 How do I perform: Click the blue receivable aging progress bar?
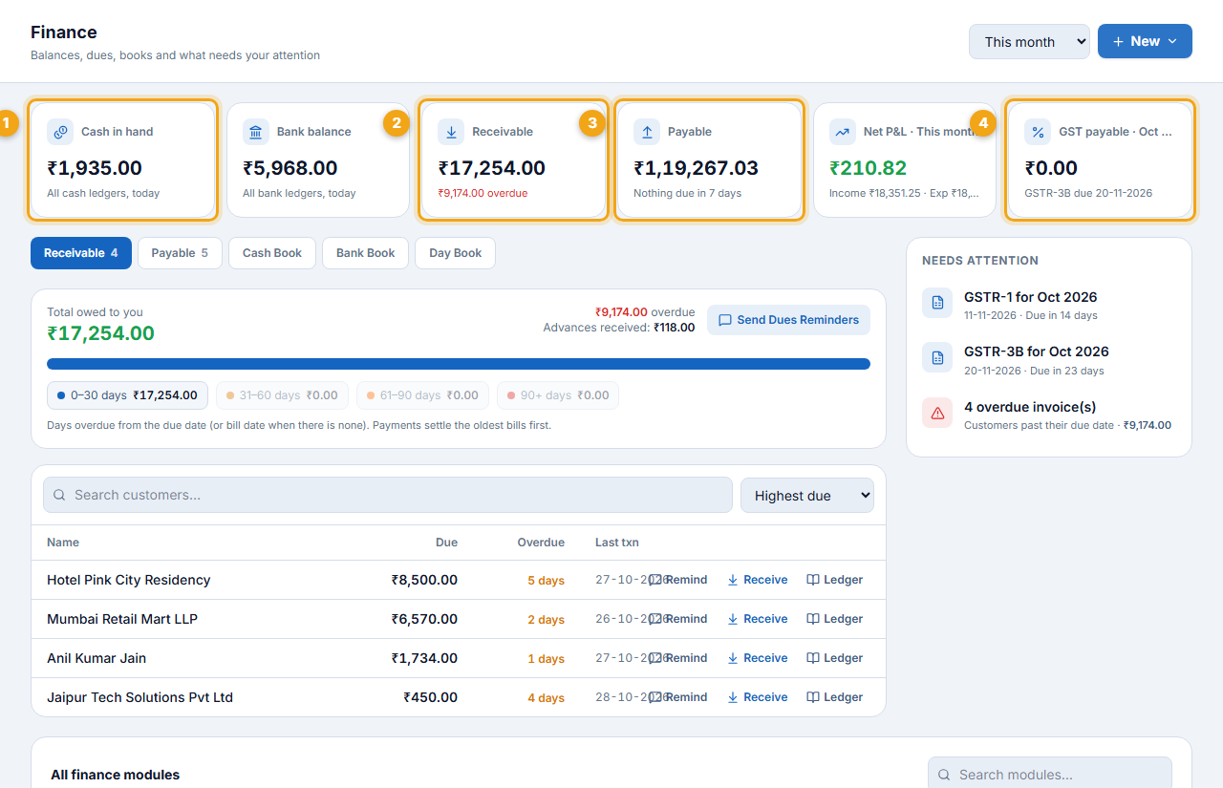459,364
